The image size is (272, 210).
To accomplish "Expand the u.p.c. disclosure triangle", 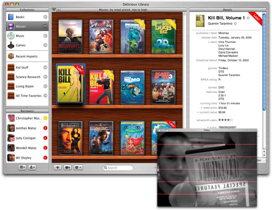I will click(208, 127).
